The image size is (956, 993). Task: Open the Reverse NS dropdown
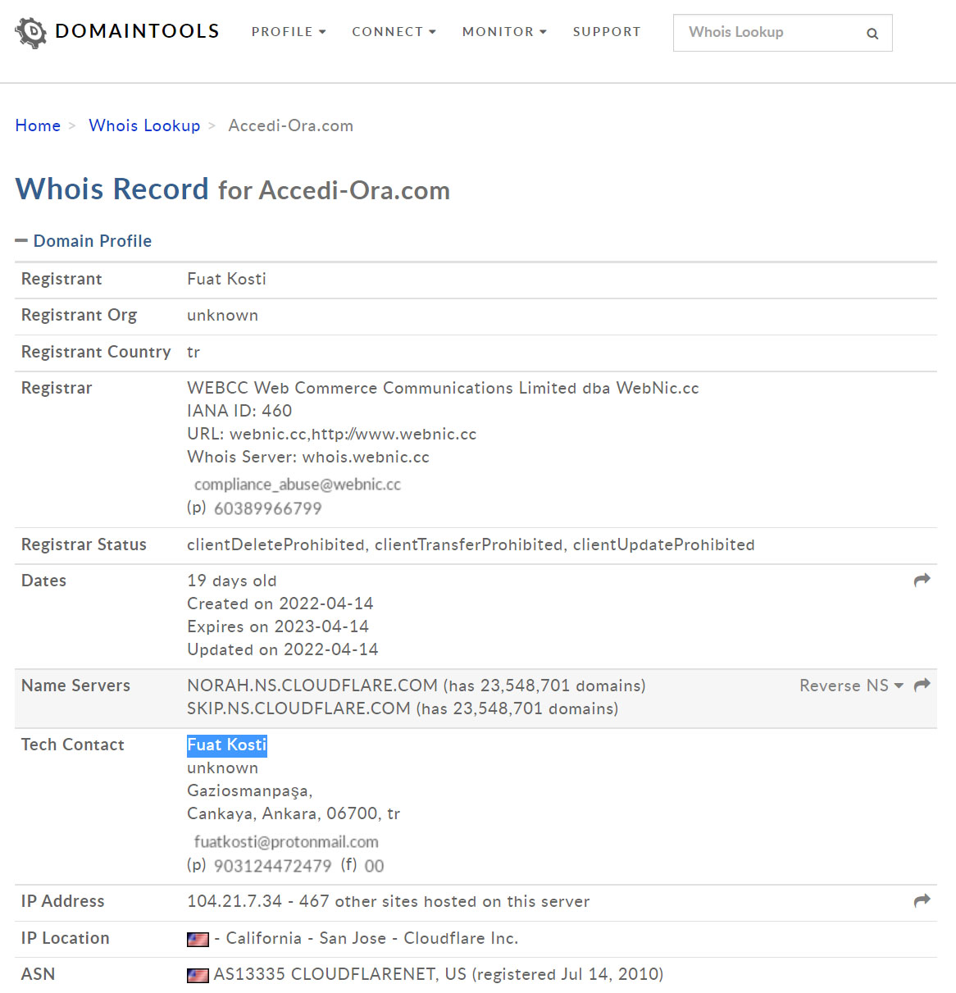(851, 686)
